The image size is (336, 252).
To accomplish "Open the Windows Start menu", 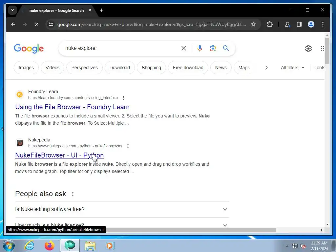I will pos(9,246).
